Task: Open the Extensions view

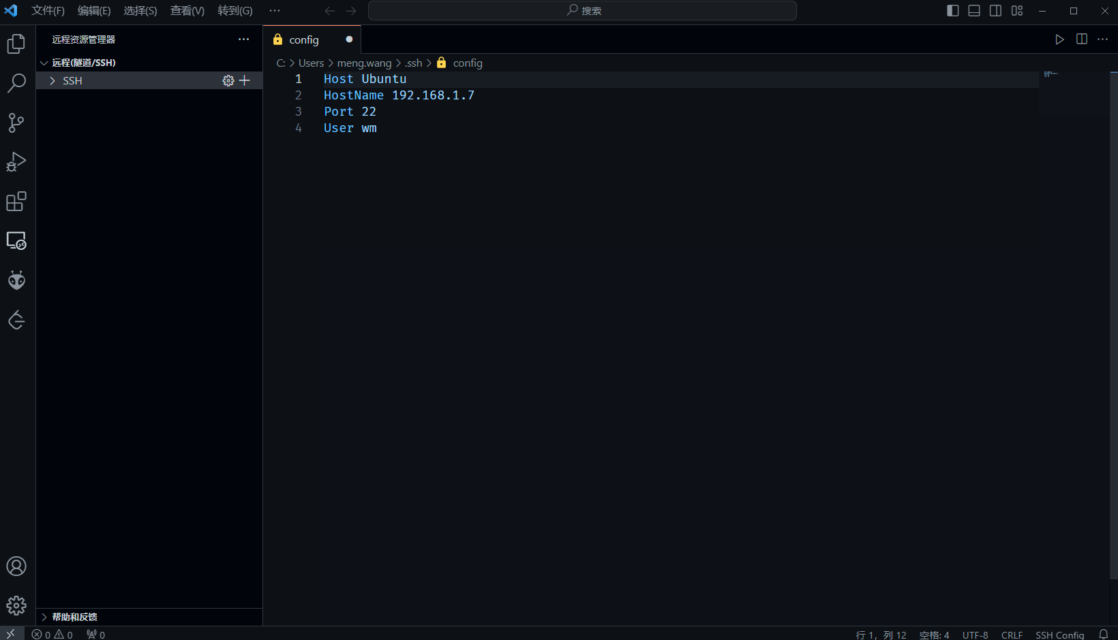Action: (16, 202)
